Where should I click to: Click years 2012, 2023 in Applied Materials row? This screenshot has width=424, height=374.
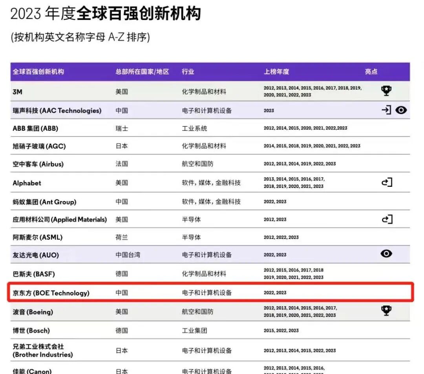(275, 219)
